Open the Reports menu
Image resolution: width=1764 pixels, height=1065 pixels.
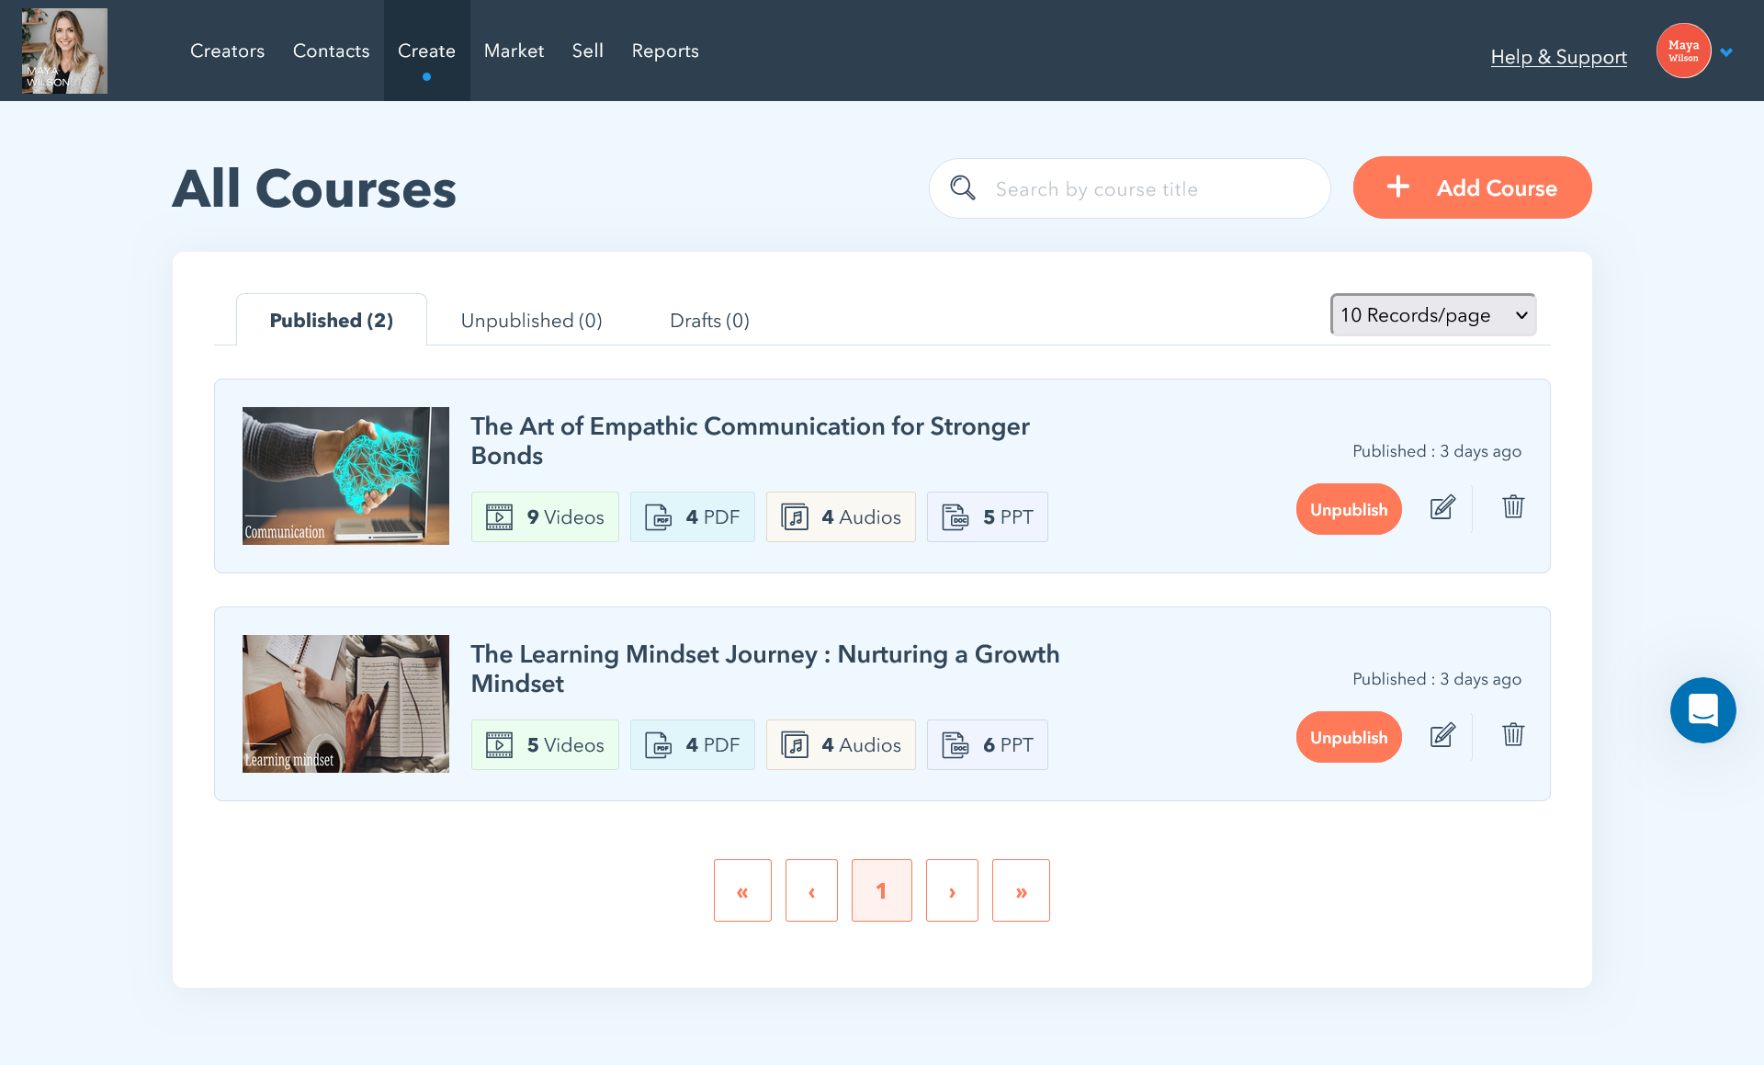tap(665, 51)
